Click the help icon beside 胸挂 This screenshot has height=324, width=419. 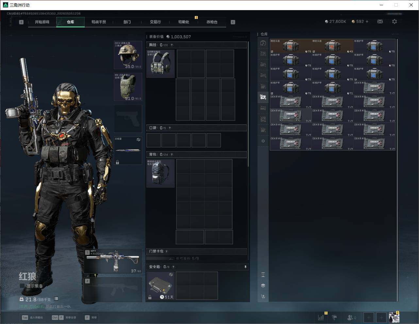[x=172, y=45]
